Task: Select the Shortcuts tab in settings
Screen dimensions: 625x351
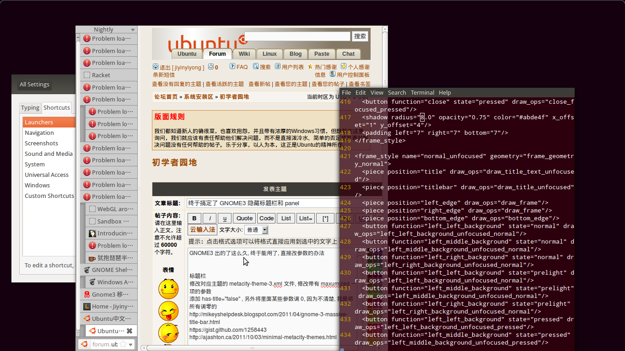Action: (x=57, y=108)
